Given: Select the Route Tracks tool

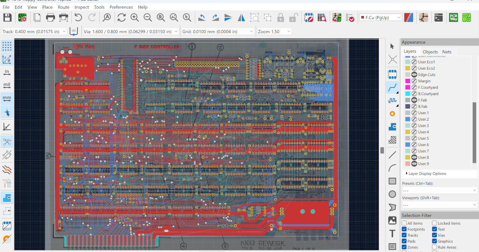Looking at the screenshot, I should pos(392,87).
